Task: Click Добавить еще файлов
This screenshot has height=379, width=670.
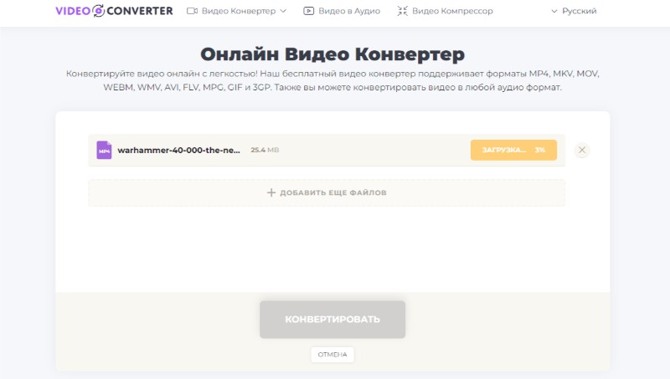Action: pos(327,193)
